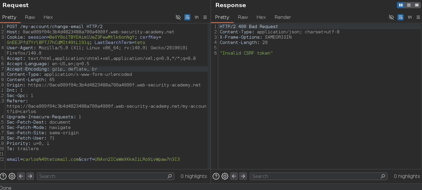Image resolution: width=422 pixels, height=190 pixels.
Task: Click X-Frame-Options: SAMEORIGIN header
Action: [256, 37]
